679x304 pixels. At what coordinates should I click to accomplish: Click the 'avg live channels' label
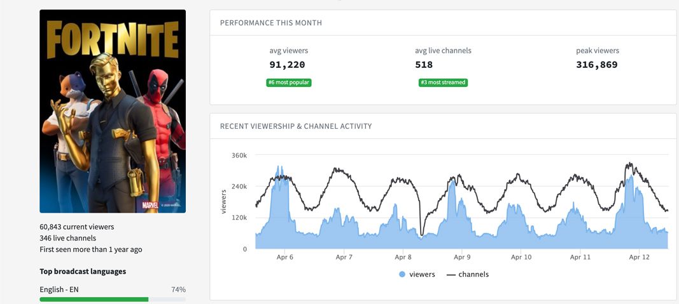pyautogui.click(x=443, y=51)
